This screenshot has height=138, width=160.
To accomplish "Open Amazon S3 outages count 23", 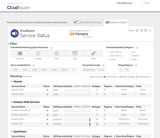I will click(x=97, y=124).
